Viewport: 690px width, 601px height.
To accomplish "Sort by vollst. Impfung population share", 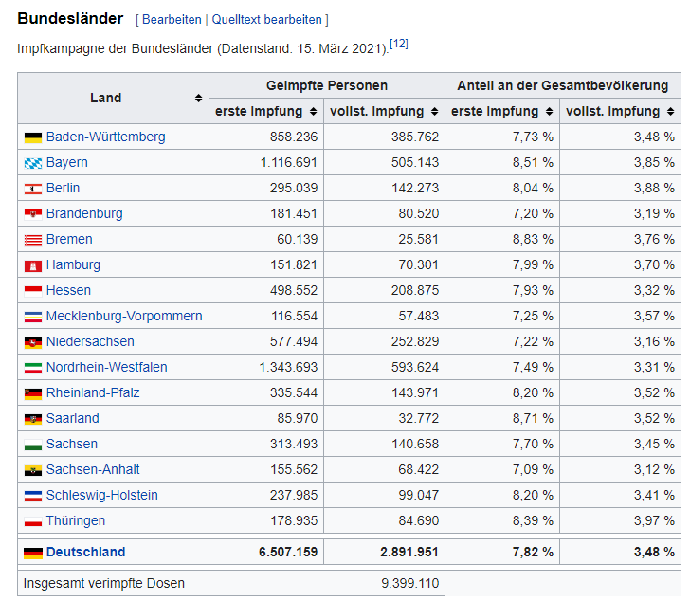I will [x=669, y=112].
